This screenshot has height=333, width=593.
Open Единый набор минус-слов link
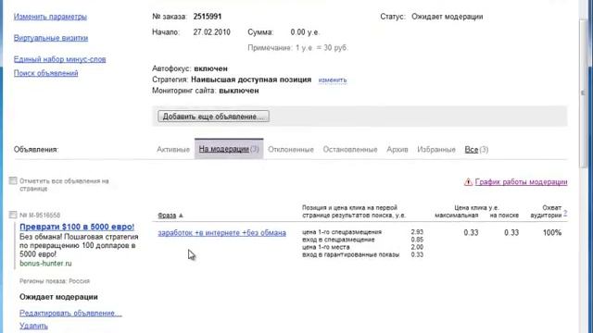[59, 59]
